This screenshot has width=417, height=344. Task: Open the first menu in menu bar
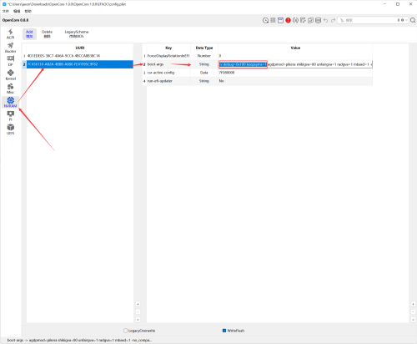tap(6, 11)
